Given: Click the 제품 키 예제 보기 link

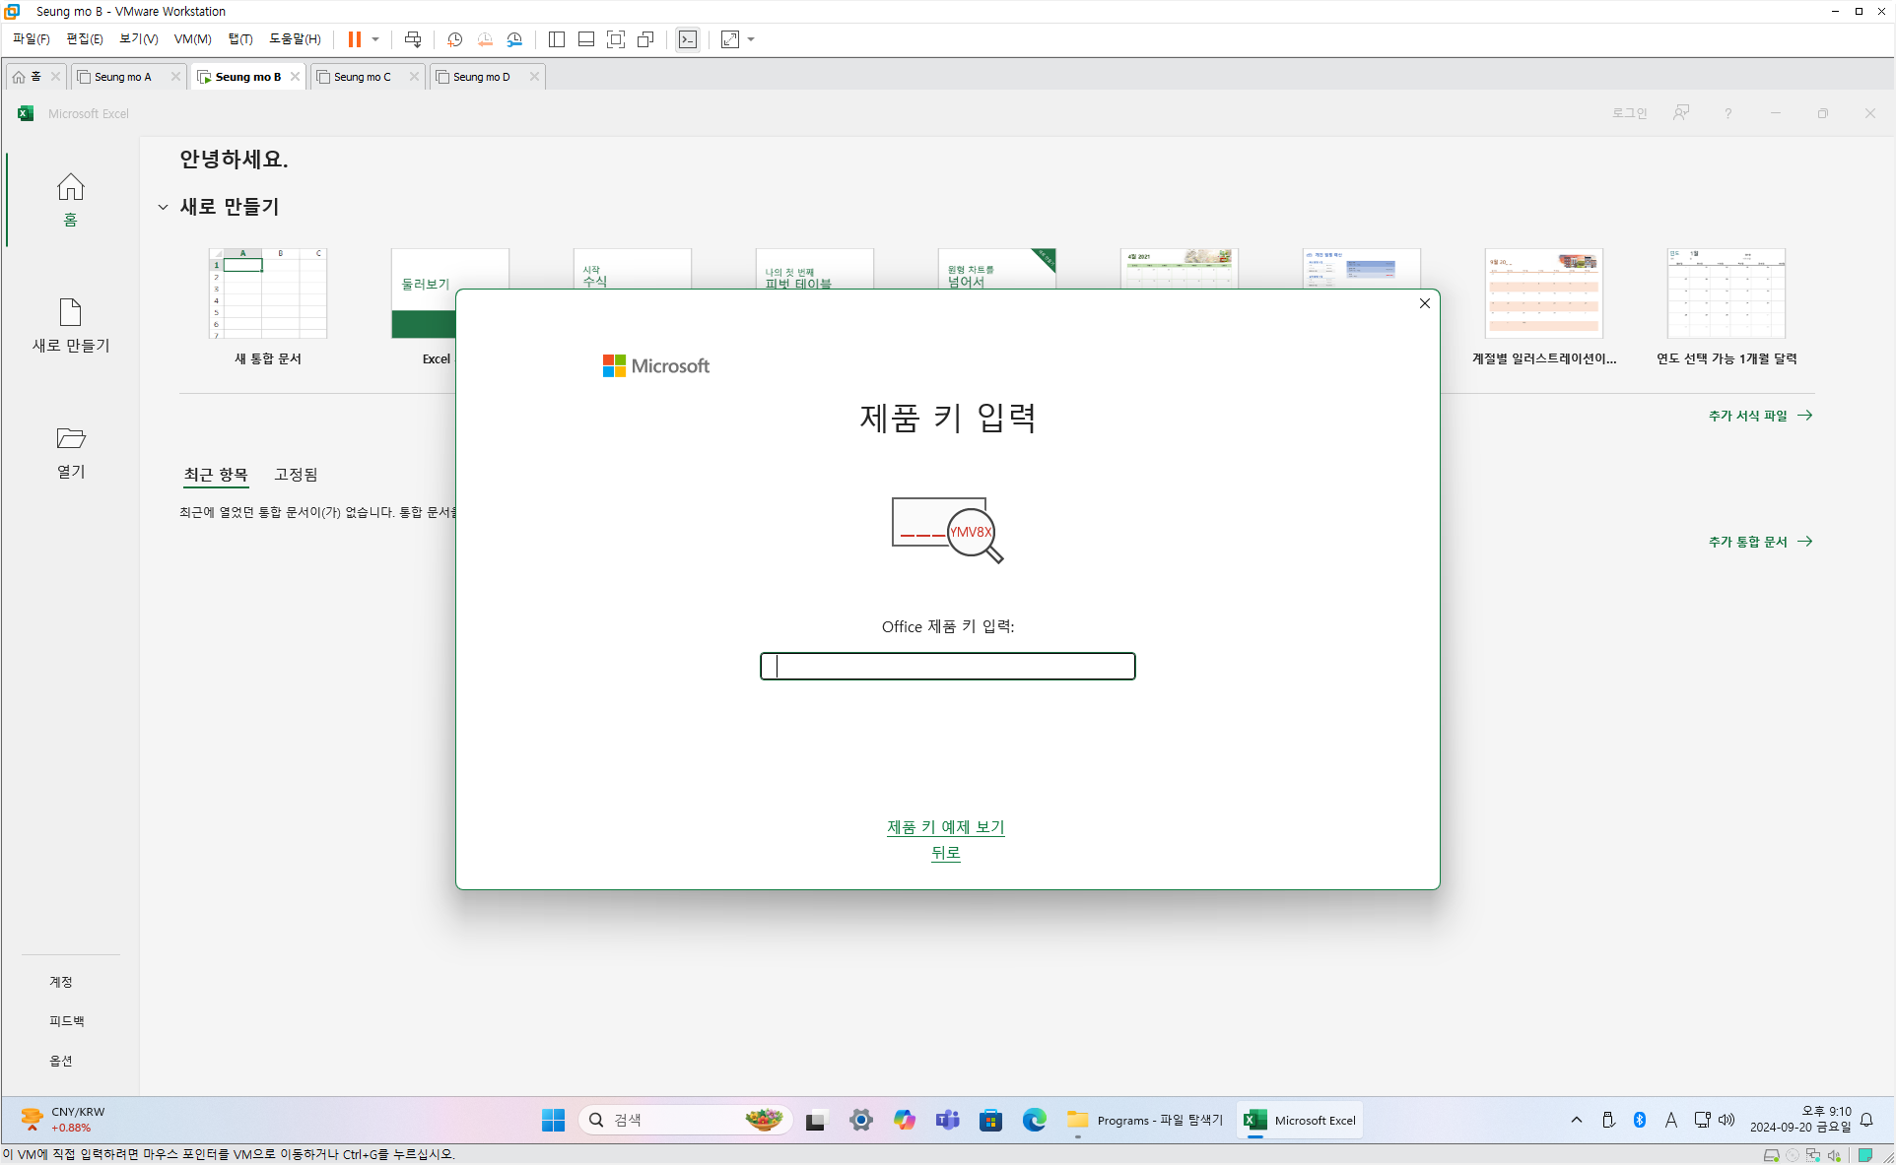Looking at the screenshot, I should tap(945, 827).
